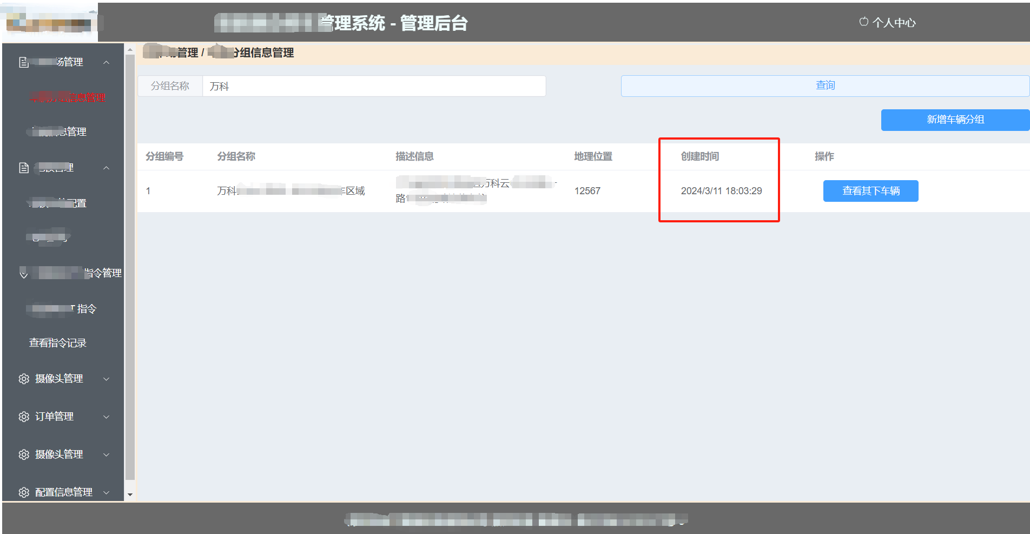
Task: Click the gear icon beside 订单管理
Action: [x=23, y=417]
